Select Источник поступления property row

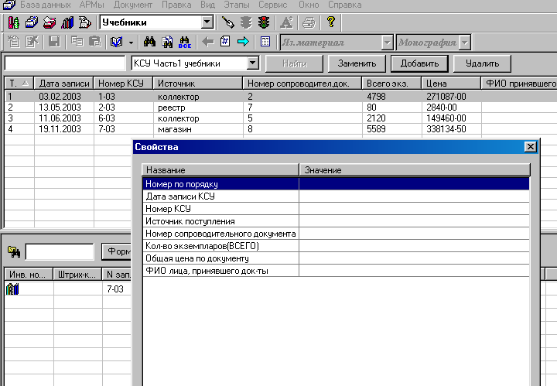(x=336, y=221)
